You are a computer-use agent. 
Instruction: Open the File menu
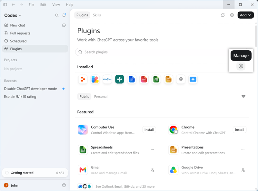[31, 5]
